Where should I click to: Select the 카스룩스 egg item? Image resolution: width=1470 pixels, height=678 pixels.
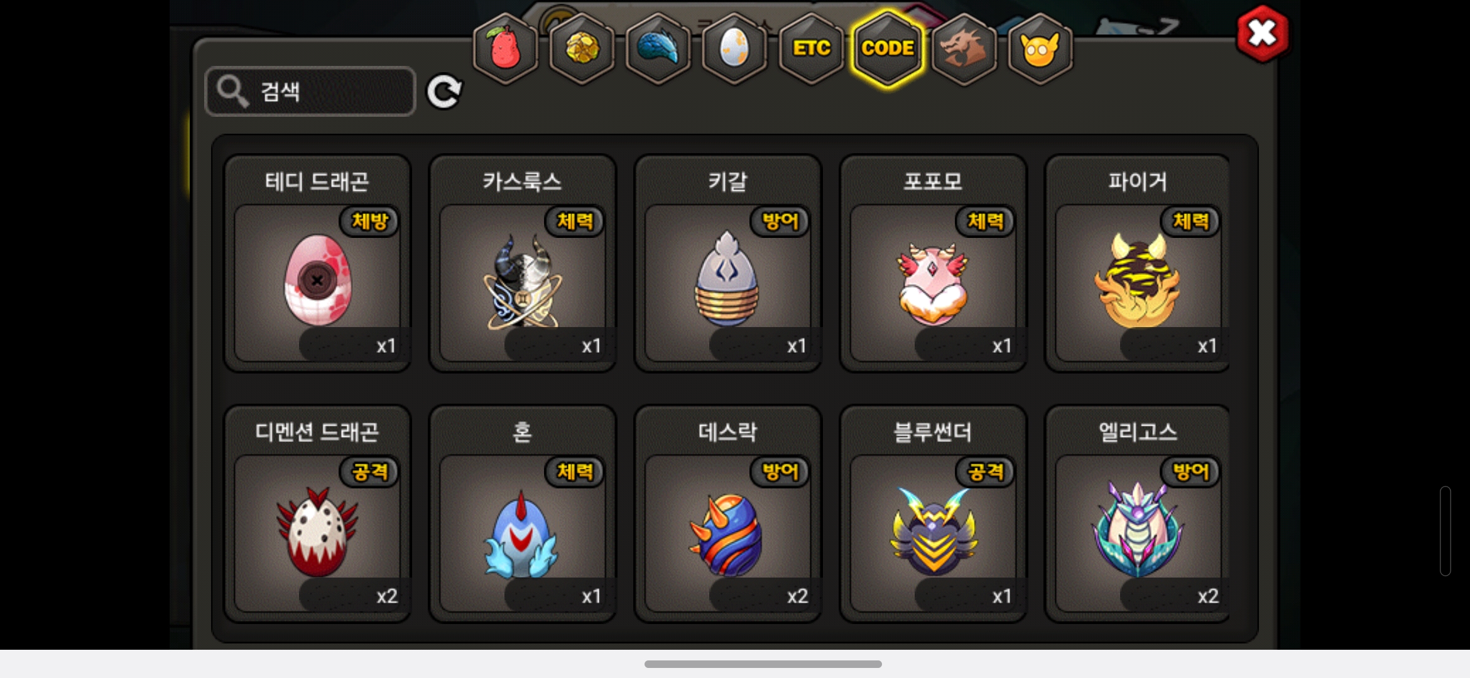coord(523,264)
